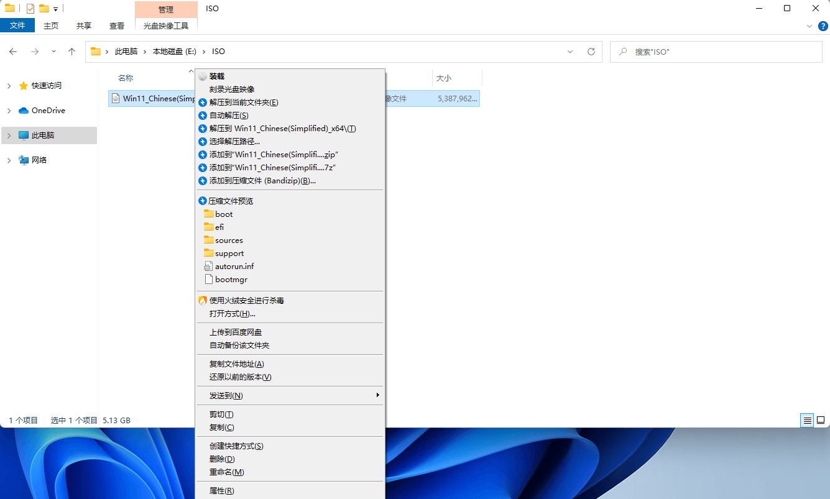Select autorun.inf in the archive preview
The width and height of the screenshot is (830, 499).
pyautogui.click(x=234, y=266)
